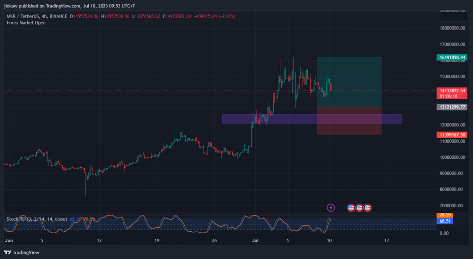Open the leftmost US flag economic event
Screen dimensions: 473x259
(x=351, y=208)
